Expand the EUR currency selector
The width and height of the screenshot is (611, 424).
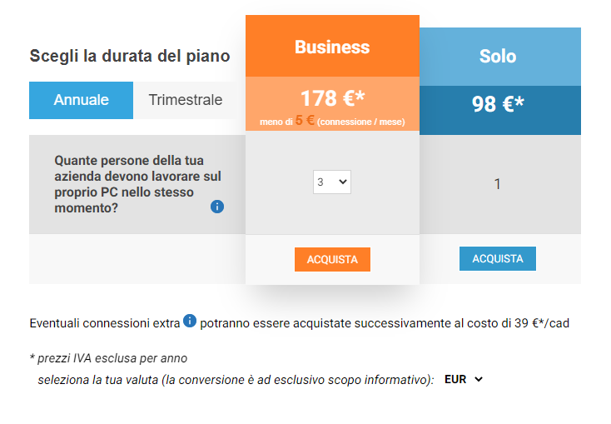point(464,379)
